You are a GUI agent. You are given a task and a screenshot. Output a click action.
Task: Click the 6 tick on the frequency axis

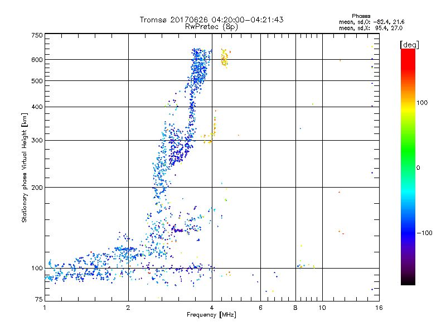260,308
